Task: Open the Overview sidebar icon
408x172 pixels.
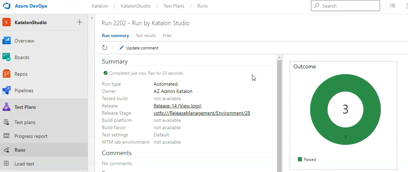Action: click(7, 41)
